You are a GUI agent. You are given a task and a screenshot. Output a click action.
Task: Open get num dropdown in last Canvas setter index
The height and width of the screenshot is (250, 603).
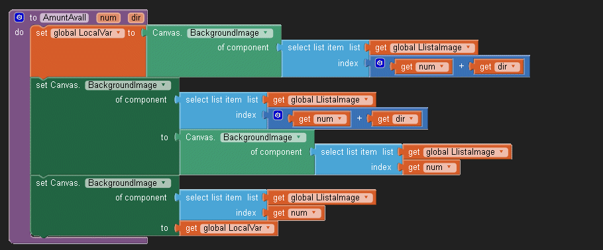305,213
